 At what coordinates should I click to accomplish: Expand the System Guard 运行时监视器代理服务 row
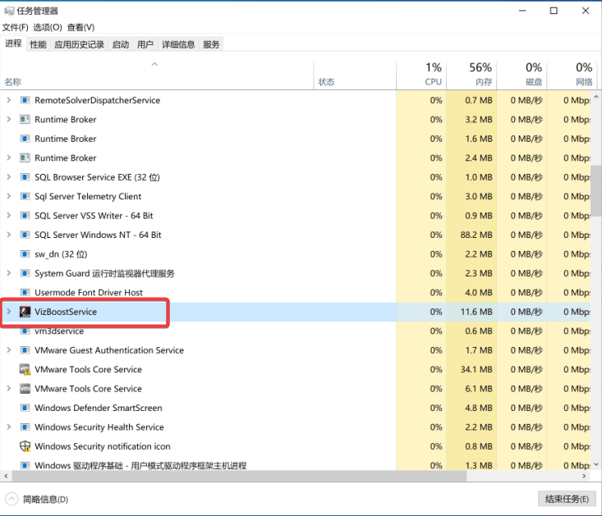[x=8, y=273]
